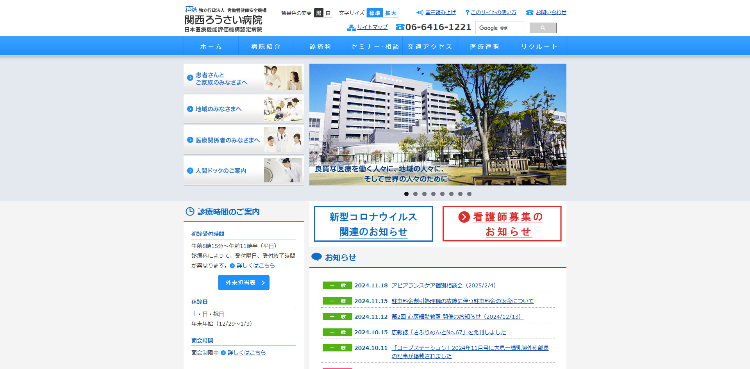This screenshot has height=369, width=750.
Task: Open the 音声読み上げ link
Action: (440, 12)
